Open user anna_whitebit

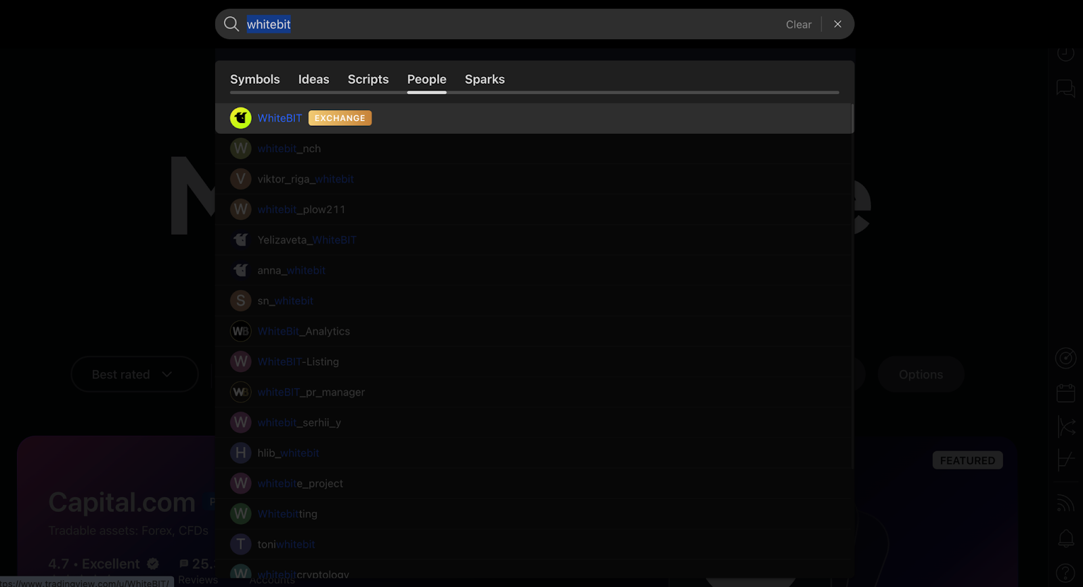coord(533,271)
